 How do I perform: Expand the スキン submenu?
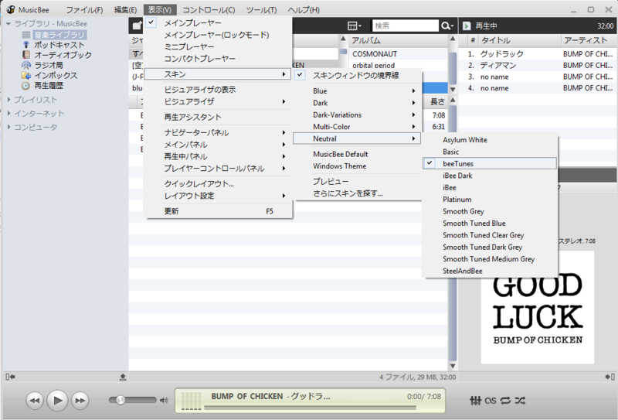pos(218,74)
